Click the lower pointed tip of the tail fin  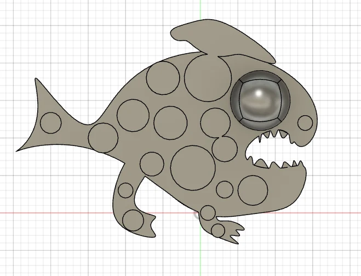click(x=18, y=150)
